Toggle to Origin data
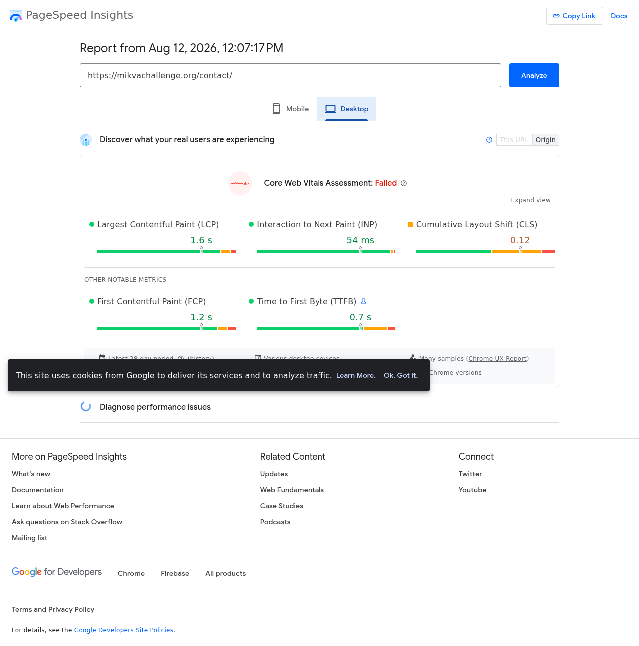Screen dimensions: 639x646 546,140
